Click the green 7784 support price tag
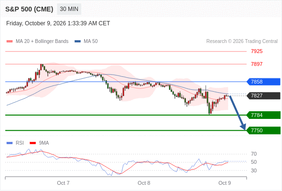Viewport: 282px width, 191px height. tap(263, 115)
